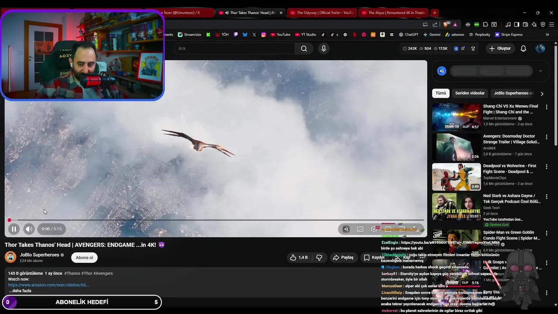This screenshot has height=314, width=558.
Task: Show hidden bookmarks with the double chevron
Action: pyautogui.click(x=548, y=34)
